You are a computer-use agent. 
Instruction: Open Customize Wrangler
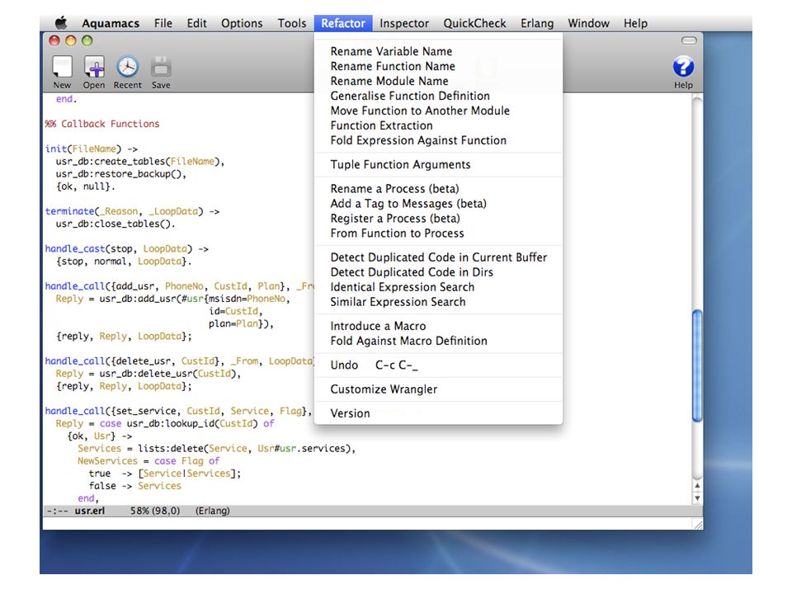click(x=438, y=389)
